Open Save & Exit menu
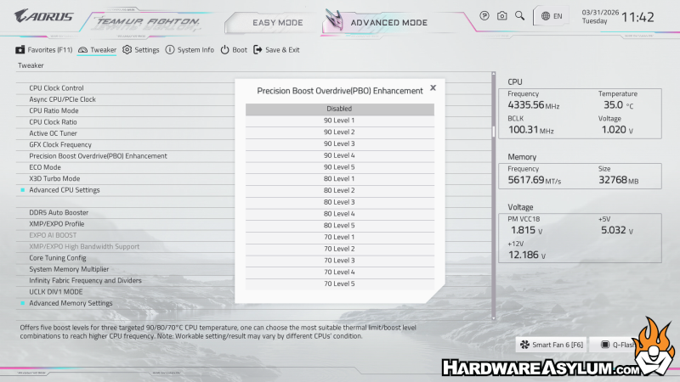 point(276,50)
